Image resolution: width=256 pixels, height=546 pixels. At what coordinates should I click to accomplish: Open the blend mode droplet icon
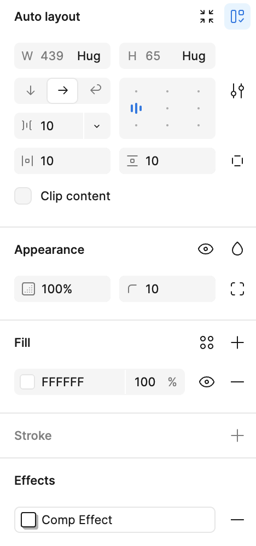[237, 249]
